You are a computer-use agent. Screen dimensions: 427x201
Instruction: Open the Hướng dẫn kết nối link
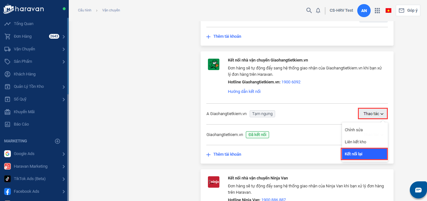(244, 92)
